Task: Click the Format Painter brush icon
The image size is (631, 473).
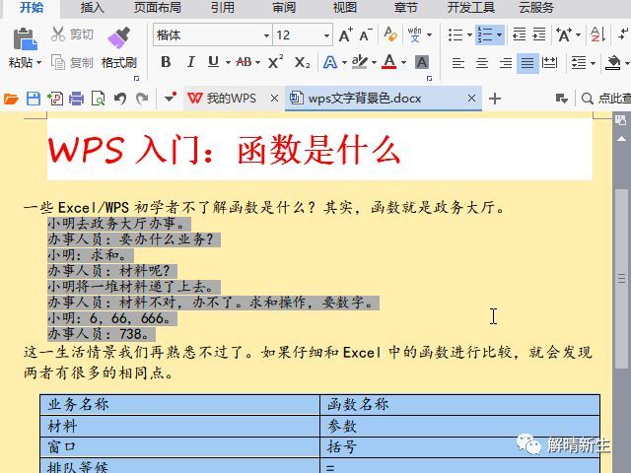Action: [x=118, y=38]
